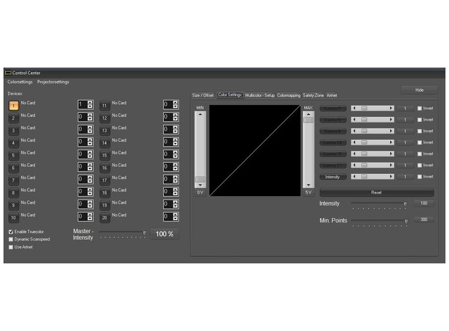Click the MIN vertical scrollbar thumb
The width and height of the screenshot is (449, 331).
click(x=200, y=179)
